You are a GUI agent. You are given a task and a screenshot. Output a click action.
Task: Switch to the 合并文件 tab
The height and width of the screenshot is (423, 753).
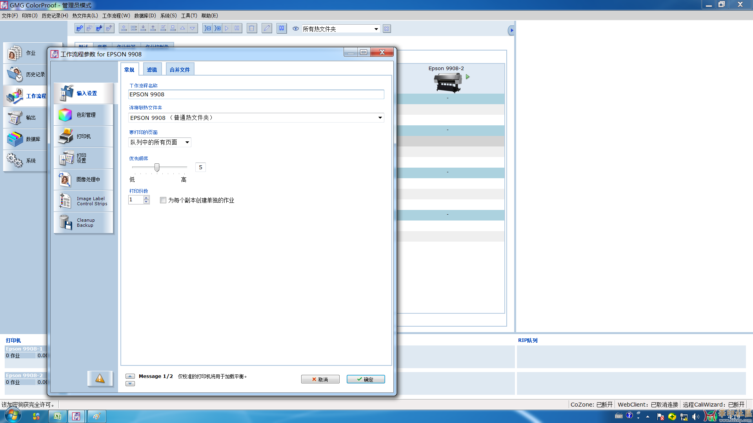(180, 69)
